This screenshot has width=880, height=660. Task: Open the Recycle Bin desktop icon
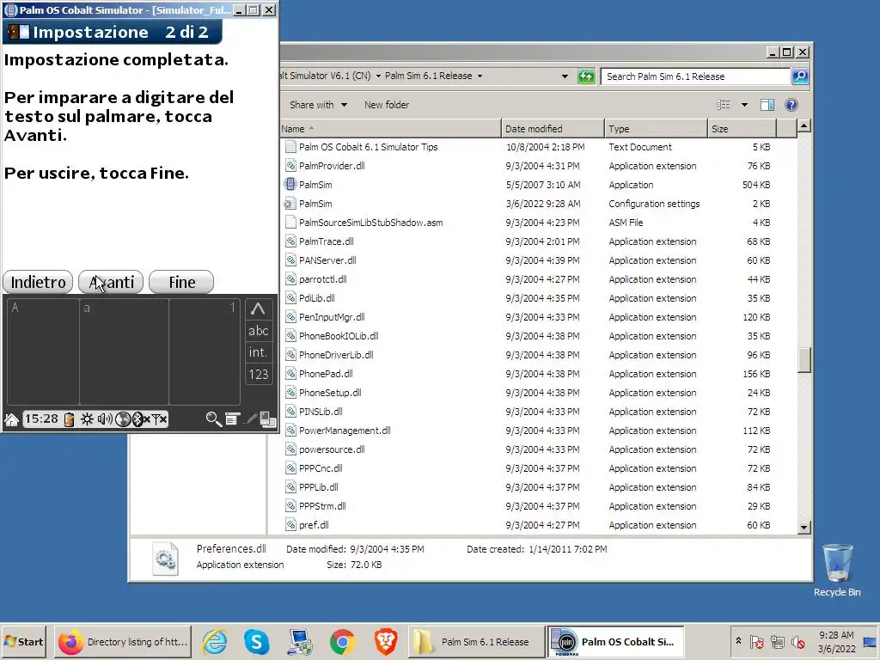pyautogui.click(x=837, y=570)
